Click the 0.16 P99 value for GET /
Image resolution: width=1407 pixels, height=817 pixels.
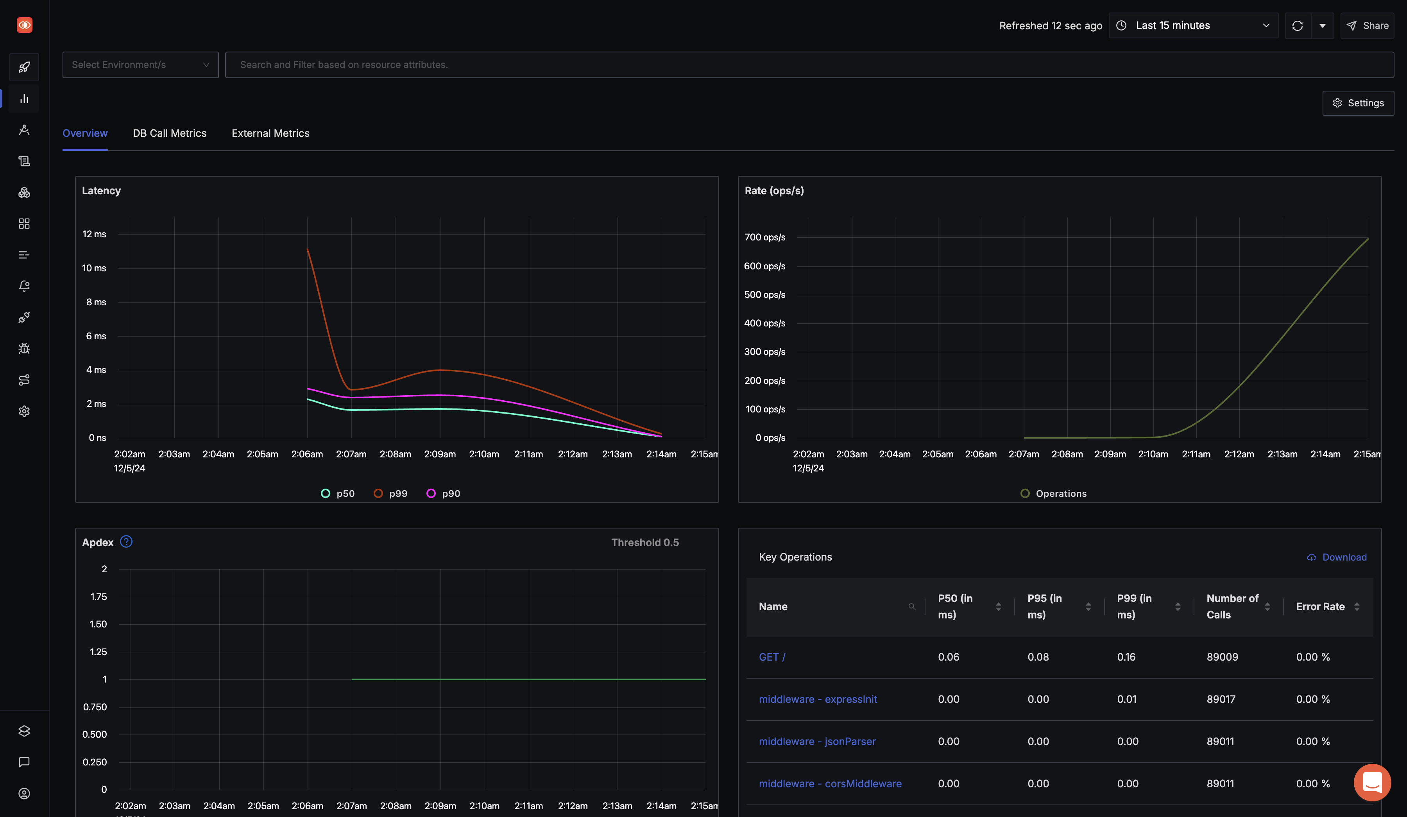coord(1126,657)
